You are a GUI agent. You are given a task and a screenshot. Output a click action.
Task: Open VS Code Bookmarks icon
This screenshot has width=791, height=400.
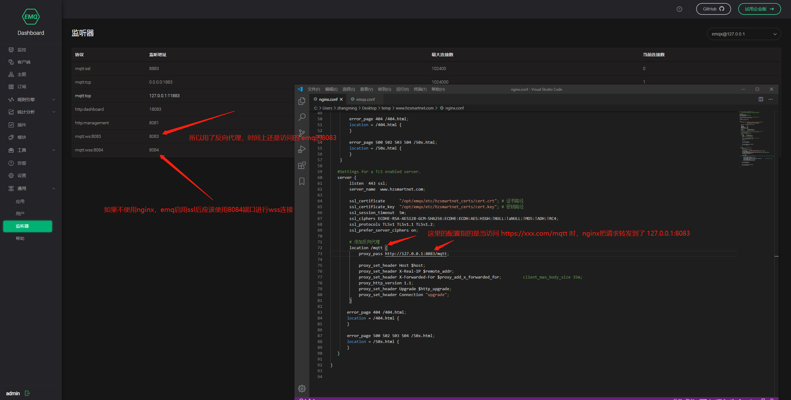(302, 181)
